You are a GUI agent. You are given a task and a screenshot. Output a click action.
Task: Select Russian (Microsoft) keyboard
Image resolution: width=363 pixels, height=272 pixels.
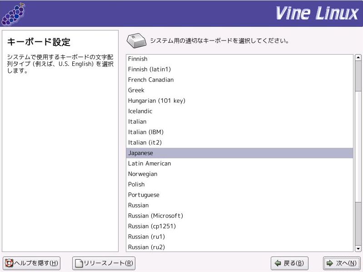pos(239,216)
